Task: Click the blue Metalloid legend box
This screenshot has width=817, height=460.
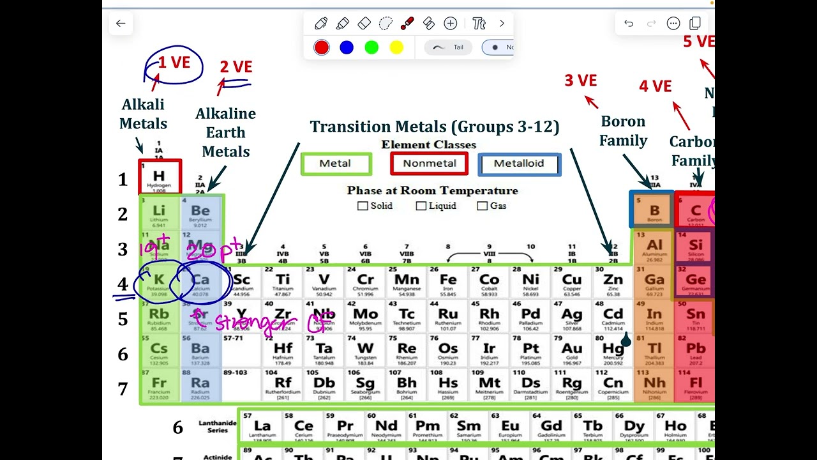Action: [x=520, y=164]
